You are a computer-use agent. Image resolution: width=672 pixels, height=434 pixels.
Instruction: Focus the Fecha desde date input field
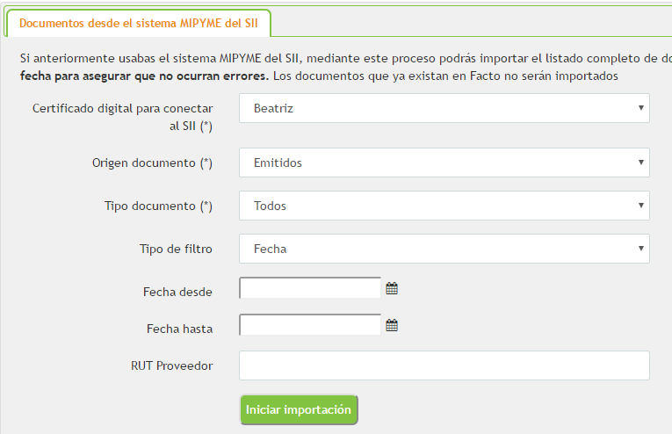click(x=309, y=288)
